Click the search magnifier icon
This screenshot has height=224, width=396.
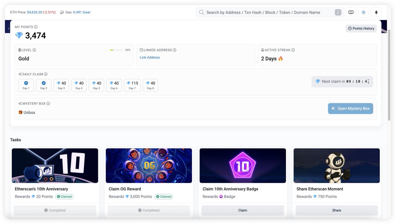point(201,13)
